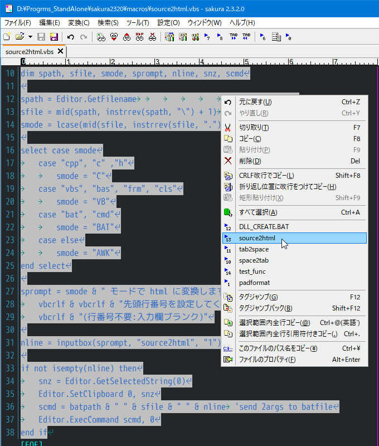
Task: Run test_func macro from context menu
Action: click(x=294, y=272)
